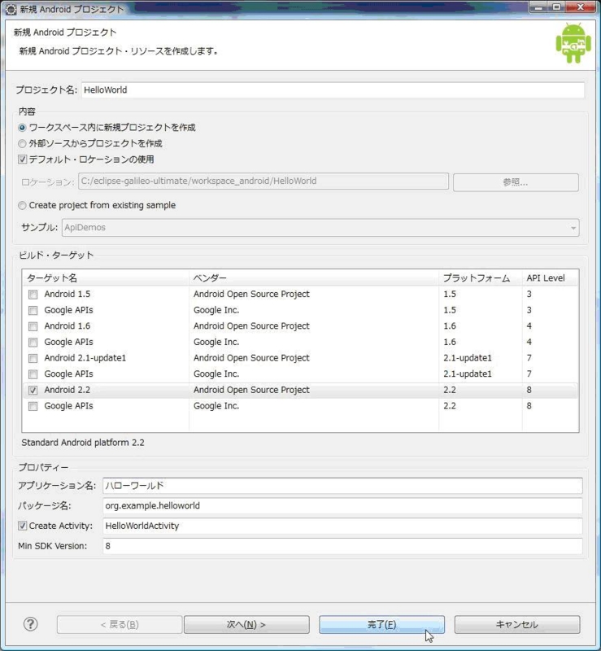The height and width of the screenshot is (651, 601).
Task: Click the API Level column header
Action: (551, 277)
